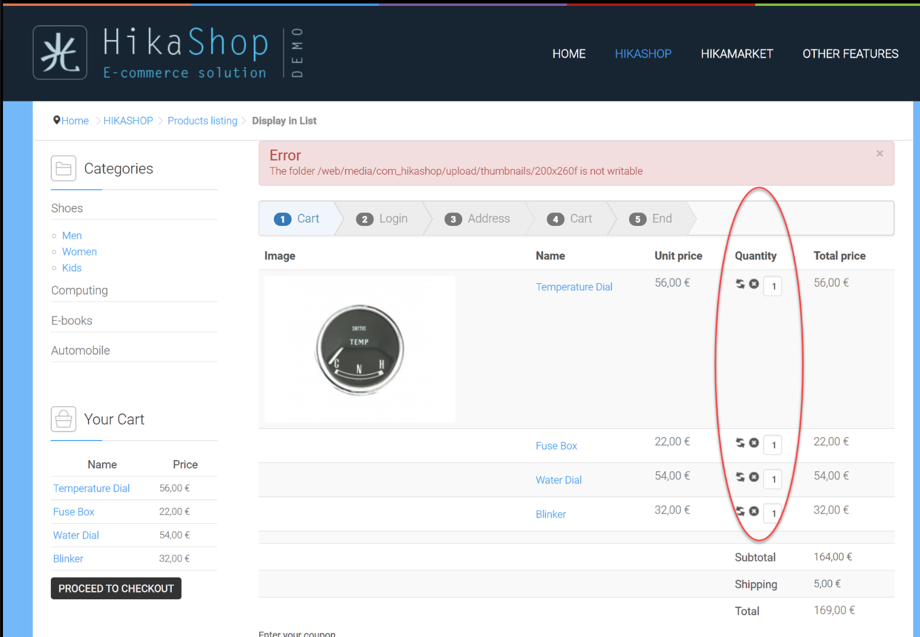Open Blinker link in Your Cart sidebar
The image size is (920, 637).
pyautogui.click(x=68, y=559)
